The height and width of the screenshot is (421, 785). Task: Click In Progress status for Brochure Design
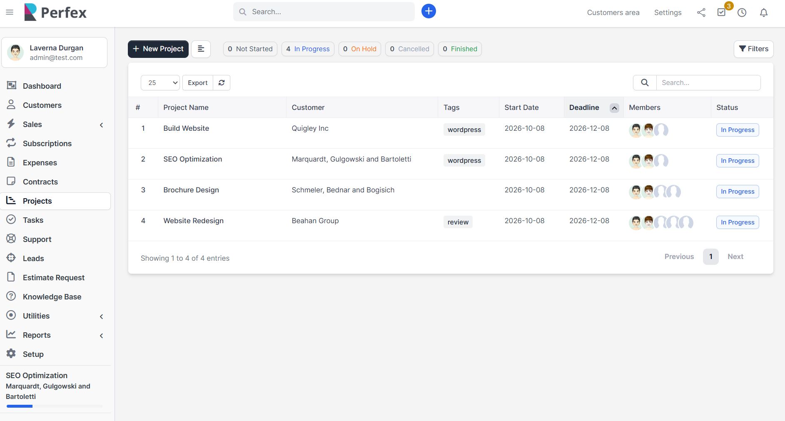pyautogui.click(x=738, y=192)
